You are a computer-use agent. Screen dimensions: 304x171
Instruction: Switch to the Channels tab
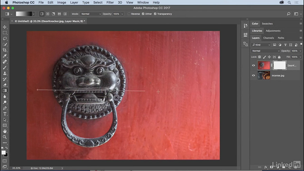[x=268, y=38]
